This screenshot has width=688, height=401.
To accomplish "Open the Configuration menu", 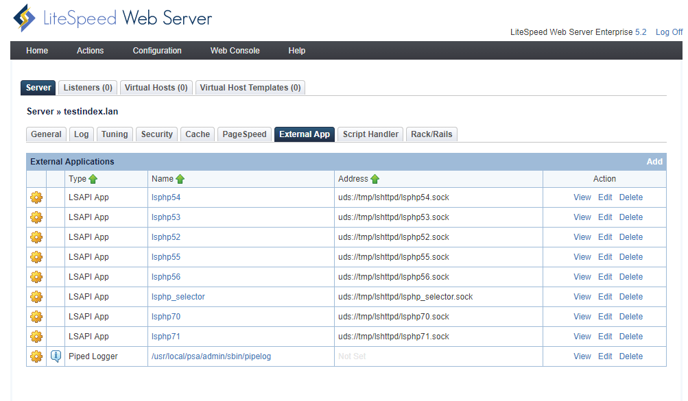I will [157, 51].
